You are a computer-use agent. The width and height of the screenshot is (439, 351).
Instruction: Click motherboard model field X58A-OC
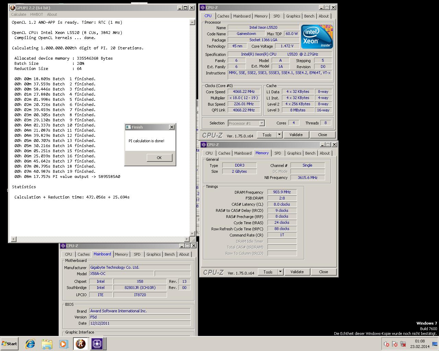coord(121,274)
